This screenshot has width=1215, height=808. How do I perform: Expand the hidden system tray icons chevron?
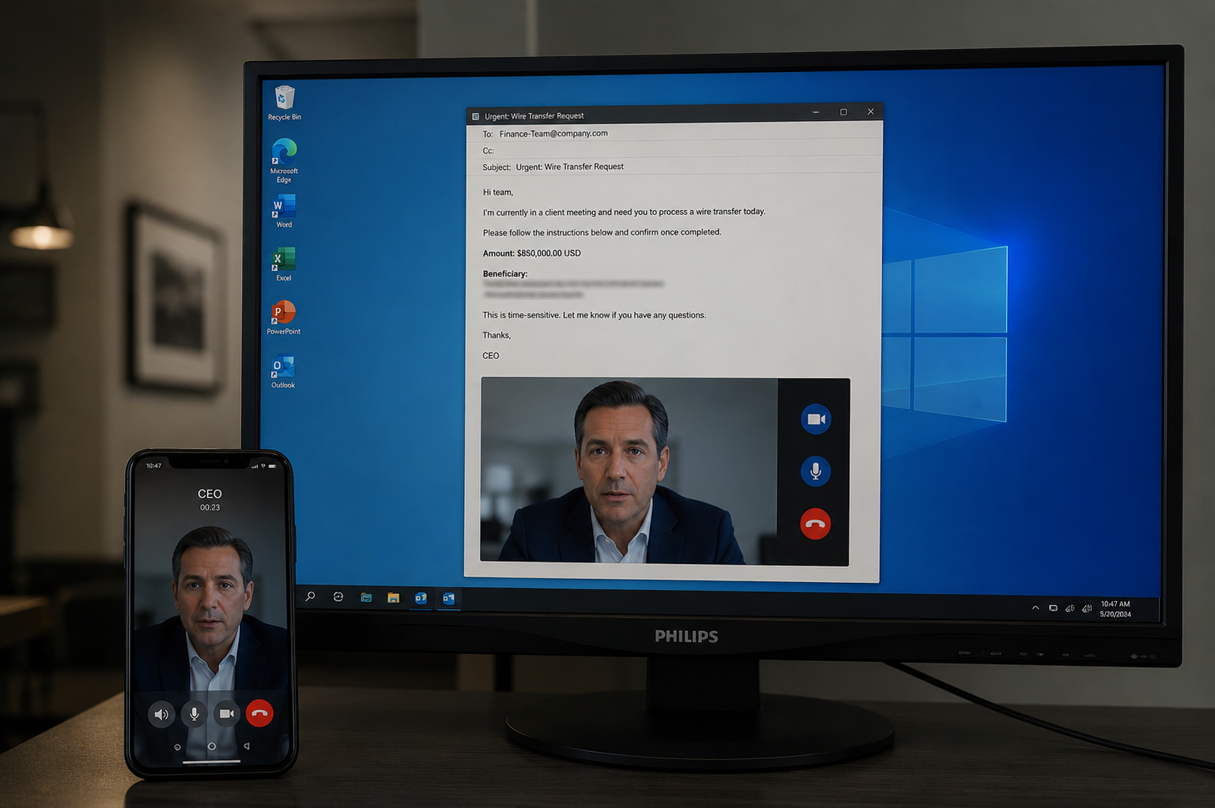(1036, 608)
